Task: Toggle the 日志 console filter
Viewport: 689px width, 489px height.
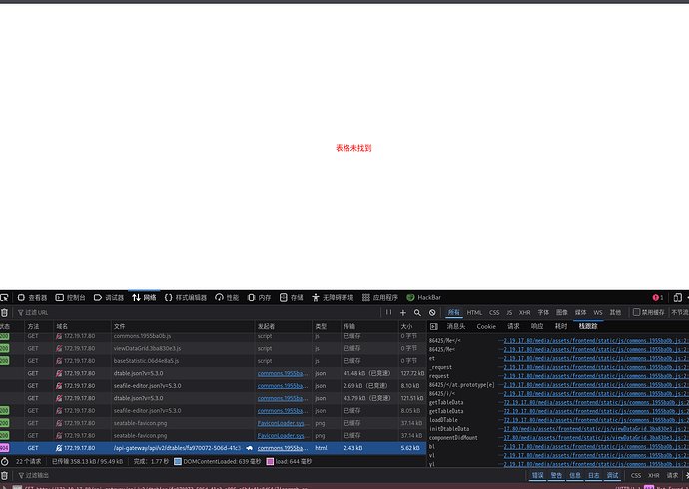Action: pos(594,475)
